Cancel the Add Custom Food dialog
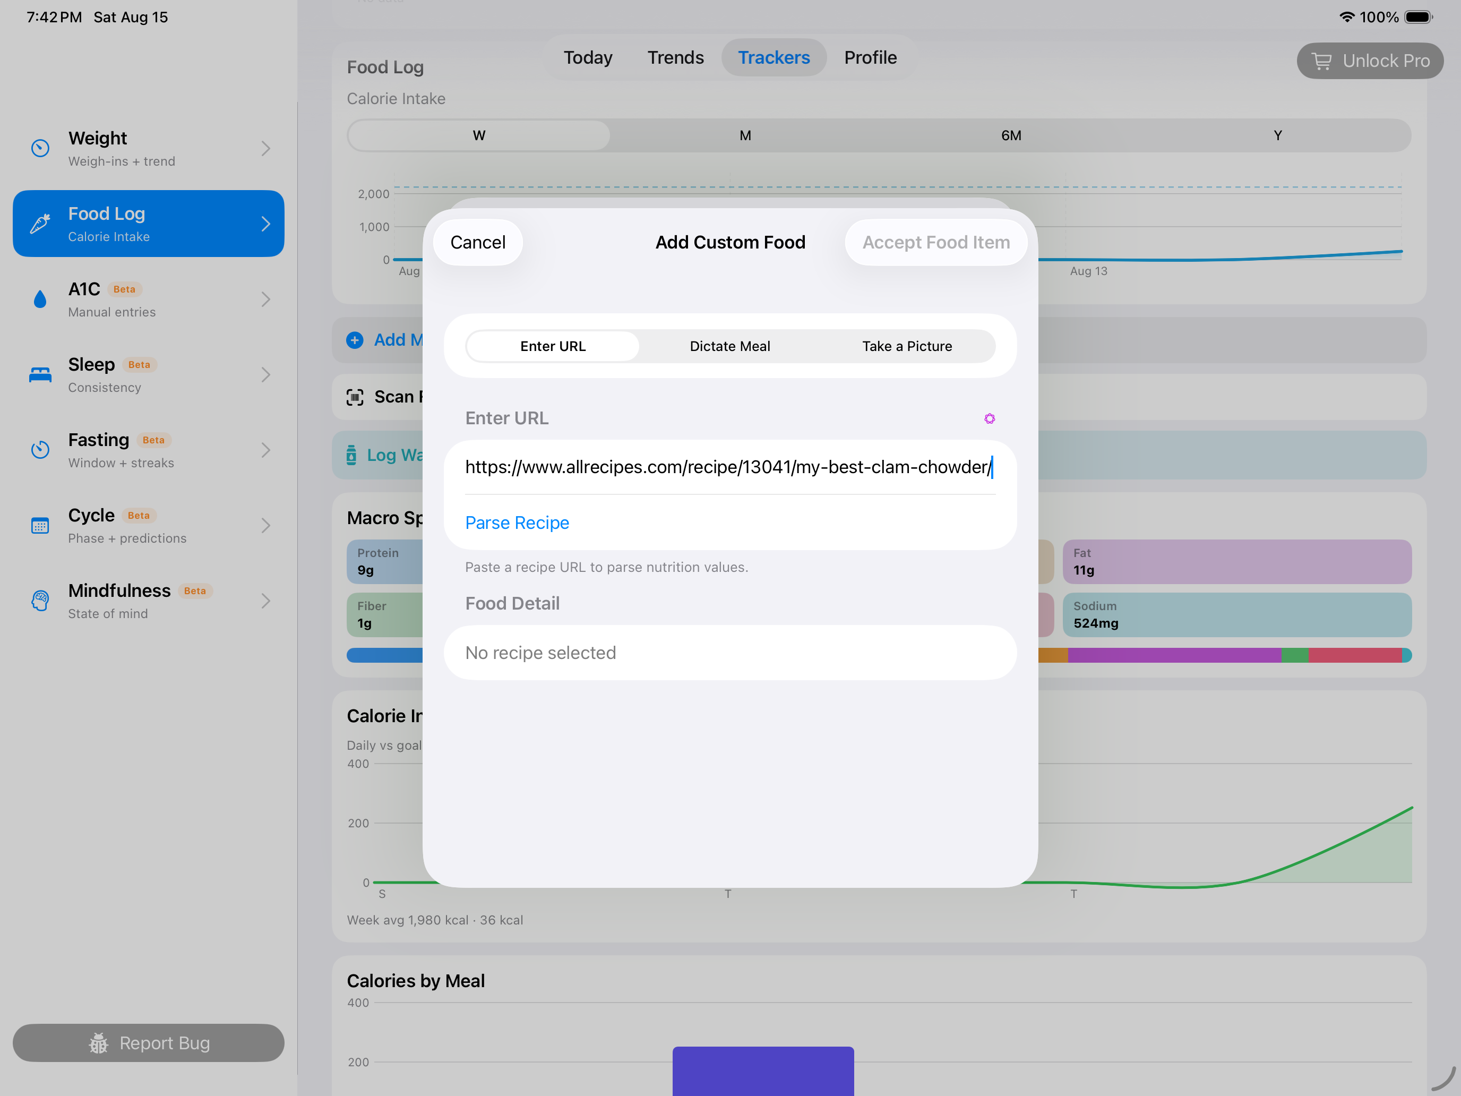Image resolution: width=1461 pixels, height=1096 pixels. pos(478,243)
